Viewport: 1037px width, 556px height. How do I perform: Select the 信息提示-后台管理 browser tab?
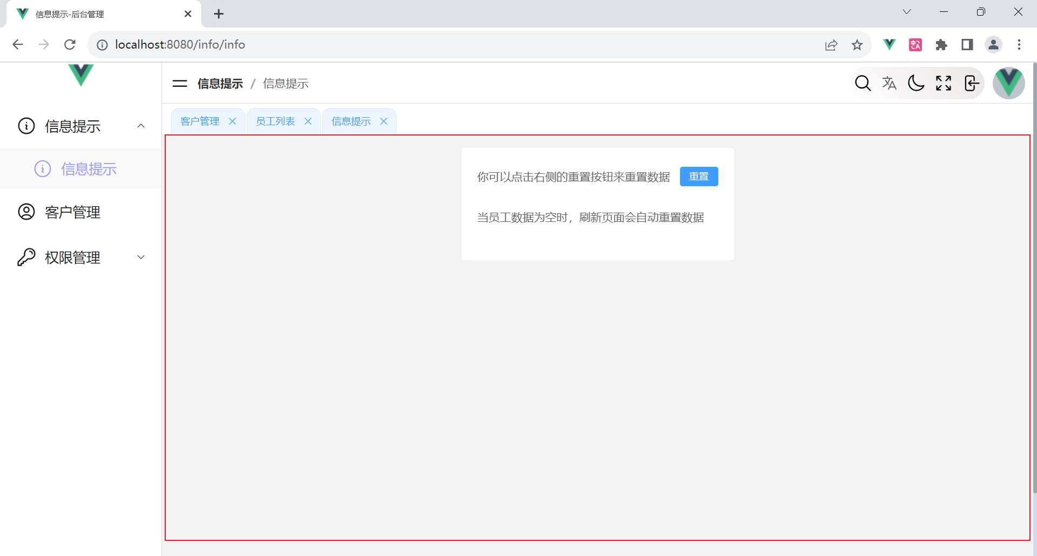pyautogui.click(x=104, y=14)
